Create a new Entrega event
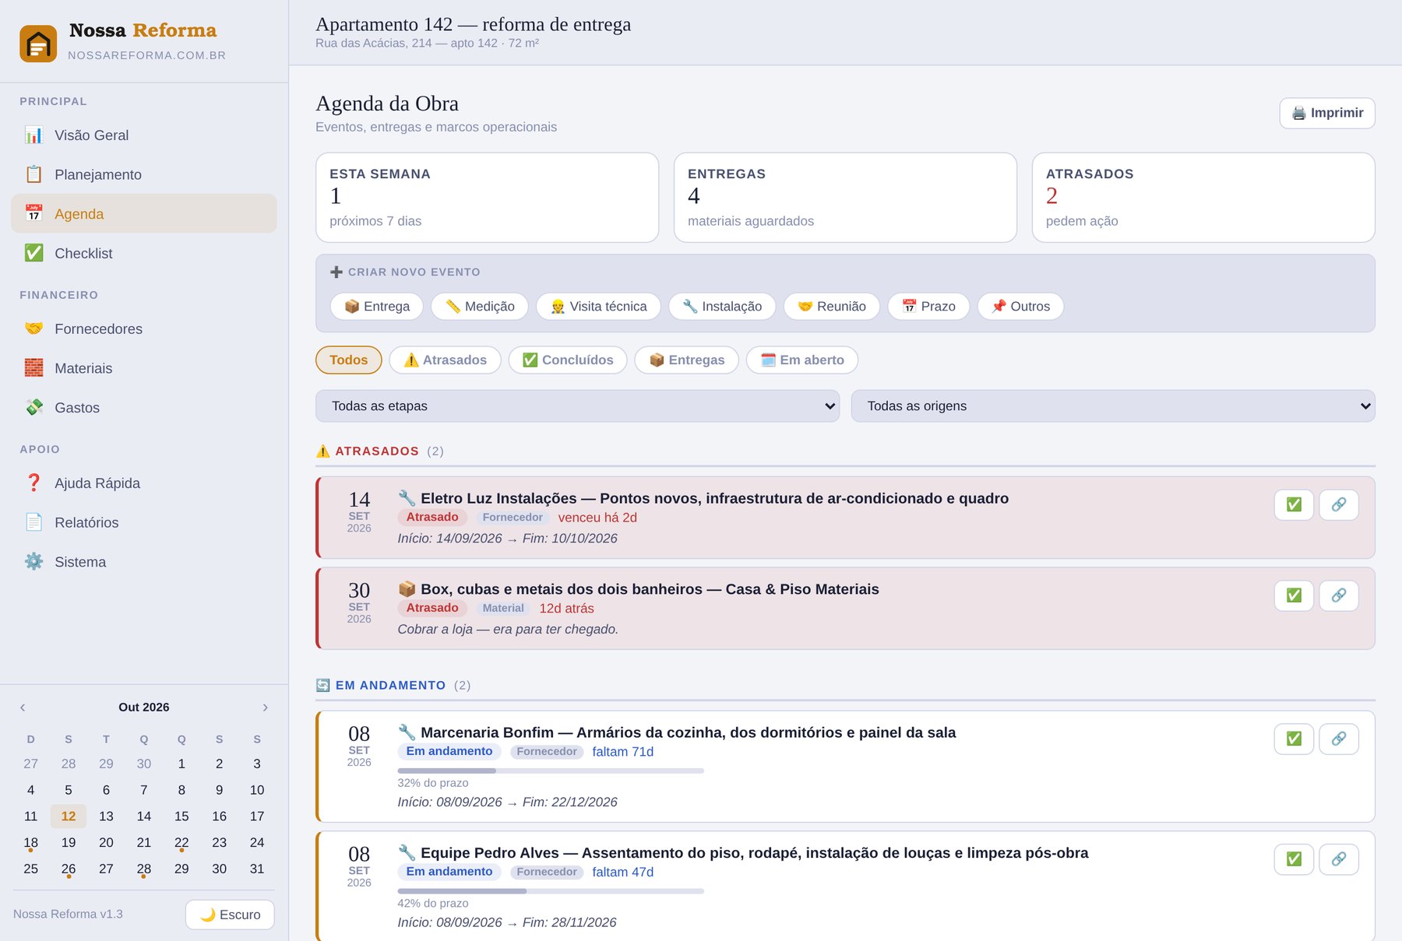The height and width of the screenshot is (941, 1402). point(377,307)
